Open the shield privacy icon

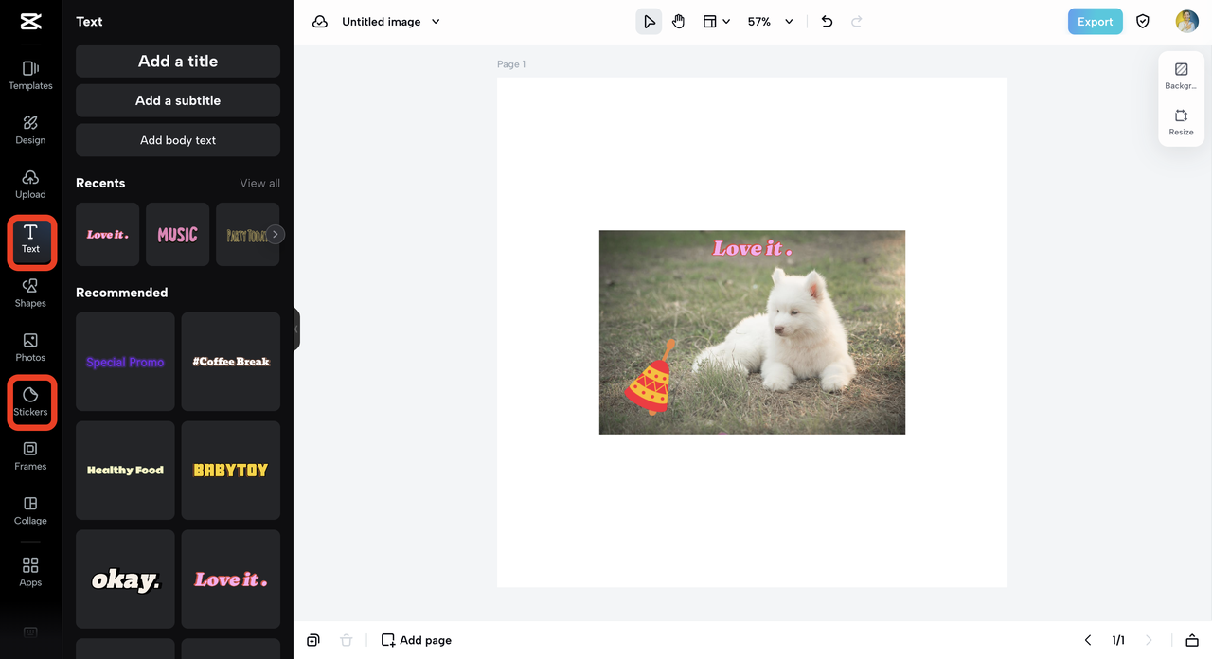click(x=1143, y=22)
